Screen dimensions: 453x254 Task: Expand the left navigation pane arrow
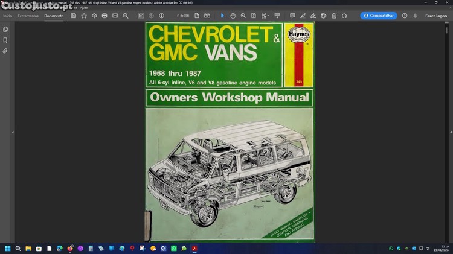[13, 132]
